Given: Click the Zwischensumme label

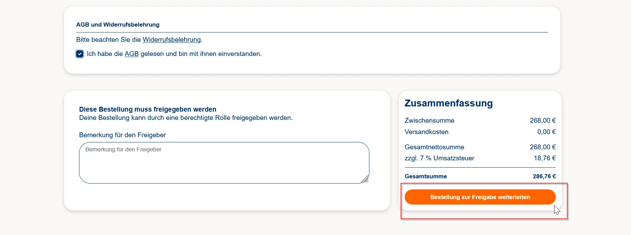Looking at the screenshot, I should (429, 121).
